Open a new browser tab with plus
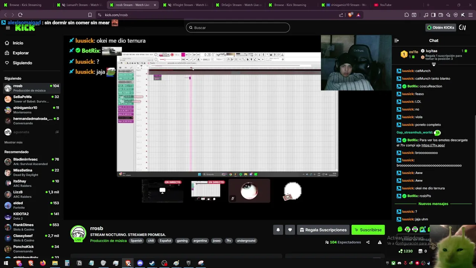Image resolution: width=476 pixels, height=268 pixels. coord(428,5)
